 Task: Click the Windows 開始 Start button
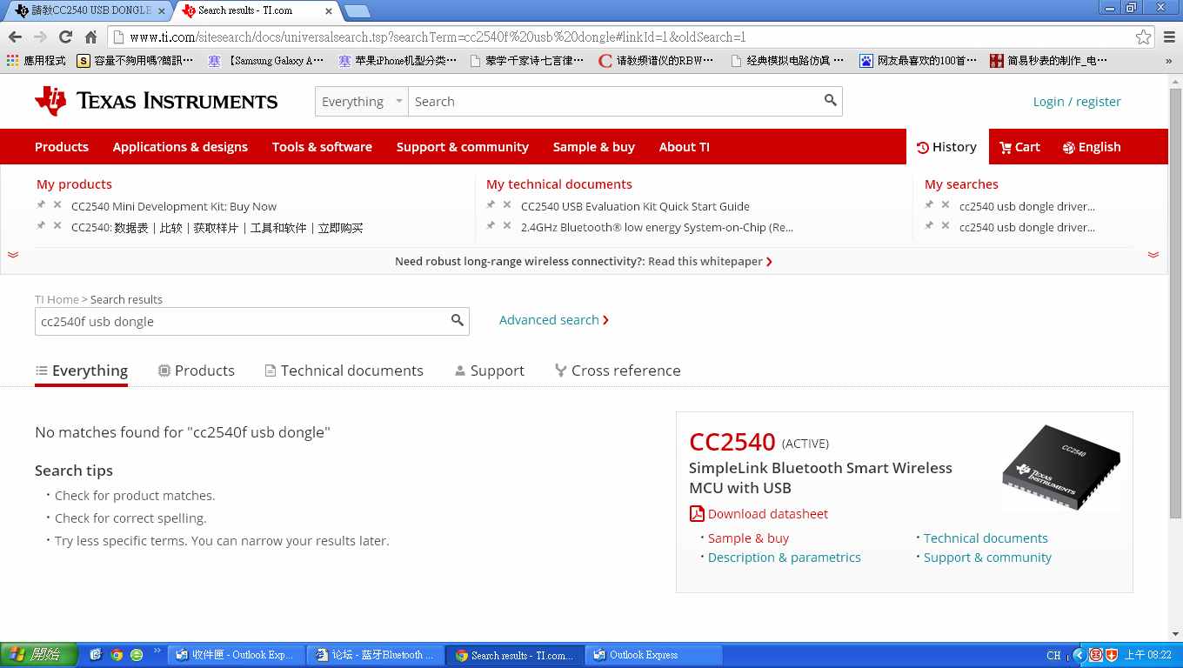pos(39,655)
